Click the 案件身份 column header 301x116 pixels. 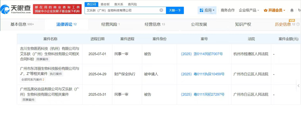click(159, 39)
